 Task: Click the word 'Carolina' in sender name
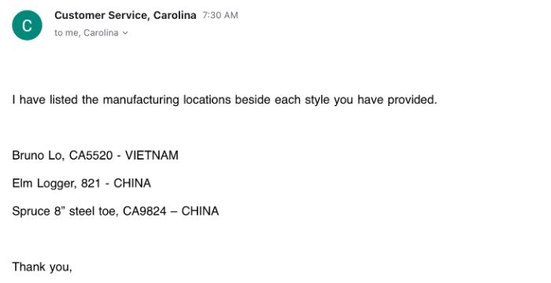(175, 16)
